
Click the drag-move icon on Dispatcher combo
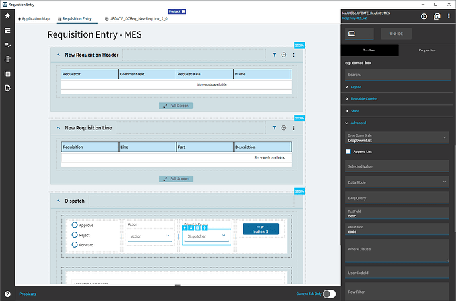tap(204, 228)
